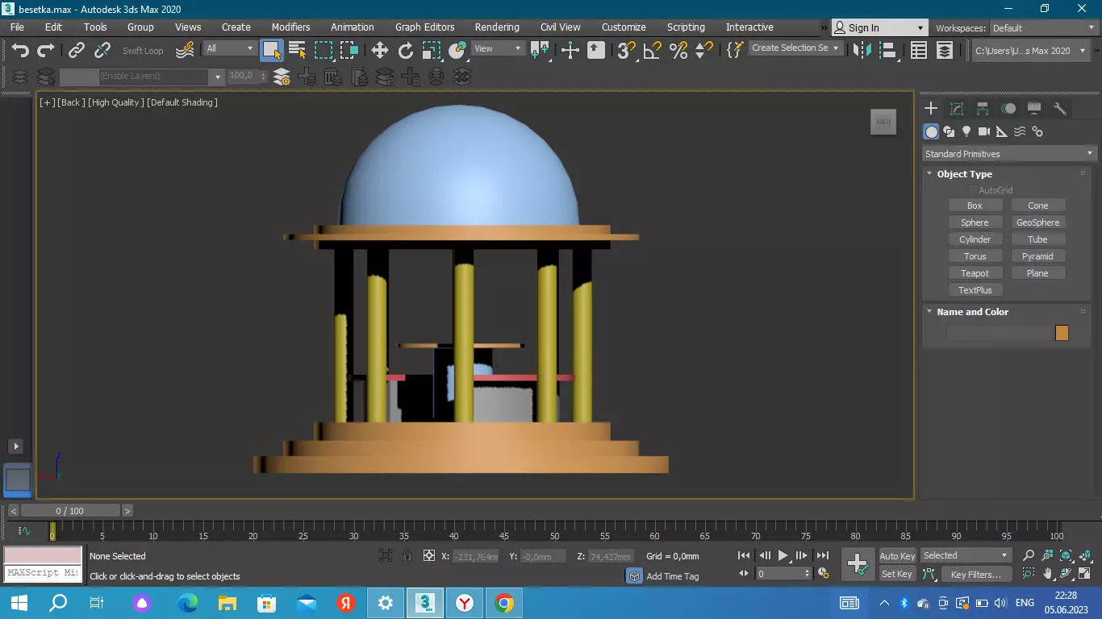The image size is (1102, 619).
Task: Click the object name input field
Action: pyautogui.click(x=1000, y=333)
